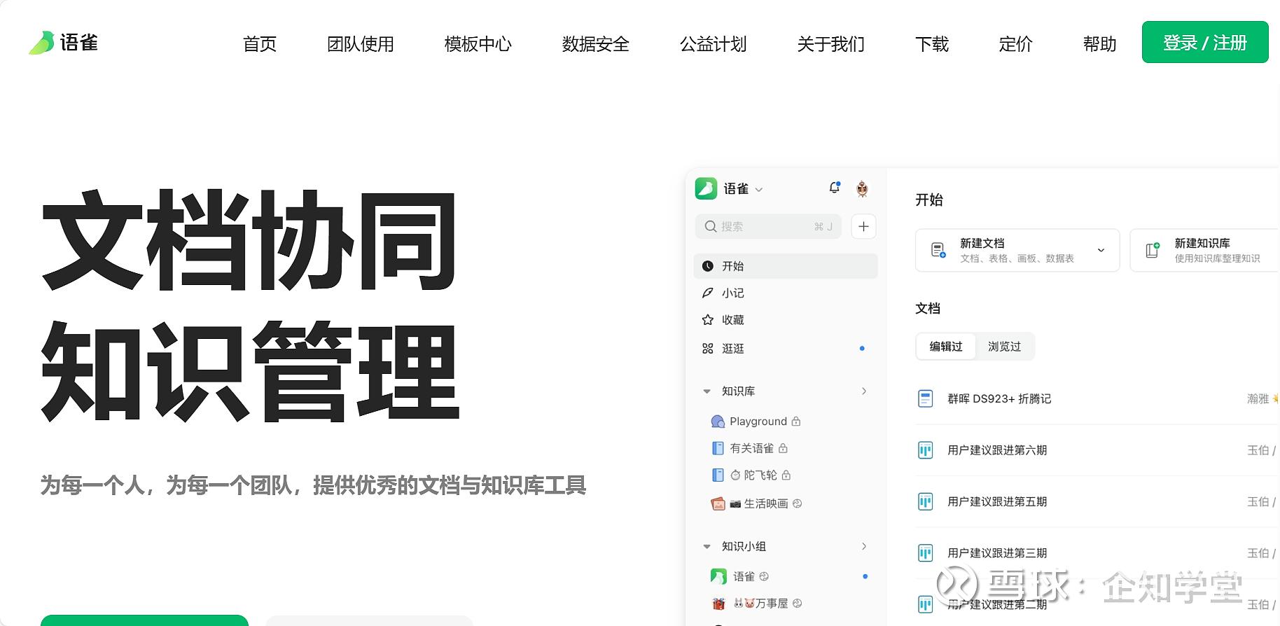
Task: Click the 搜索 search field
Action: coord(768,226)
